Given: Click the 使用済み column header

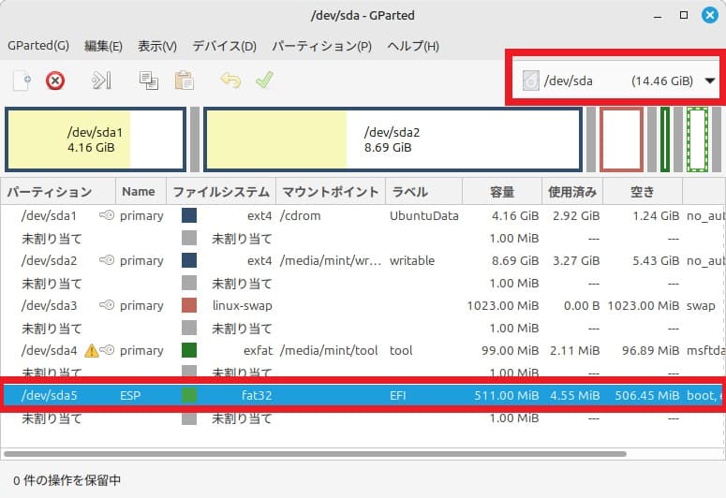Looking at the screenshot, I should [x=572, y=192].
